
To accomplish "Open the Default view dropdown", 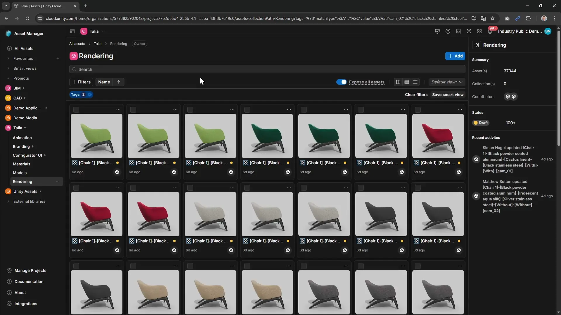I will pyautogui.click(x=447, y=82).
